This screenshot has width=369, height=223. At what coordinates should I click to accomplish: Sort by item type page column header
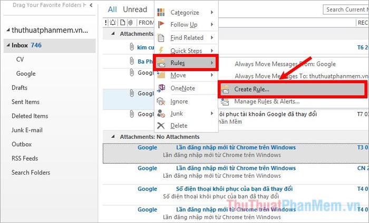(x=123, y=23)
